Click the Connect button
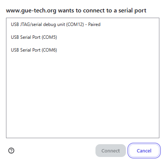Image resolution: width=165 pixels, height=163 pixels. 111,151
